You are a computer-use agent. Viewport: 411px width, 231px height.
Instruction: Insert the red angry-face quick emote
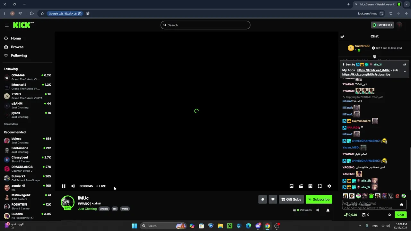(x=397, y=196)
